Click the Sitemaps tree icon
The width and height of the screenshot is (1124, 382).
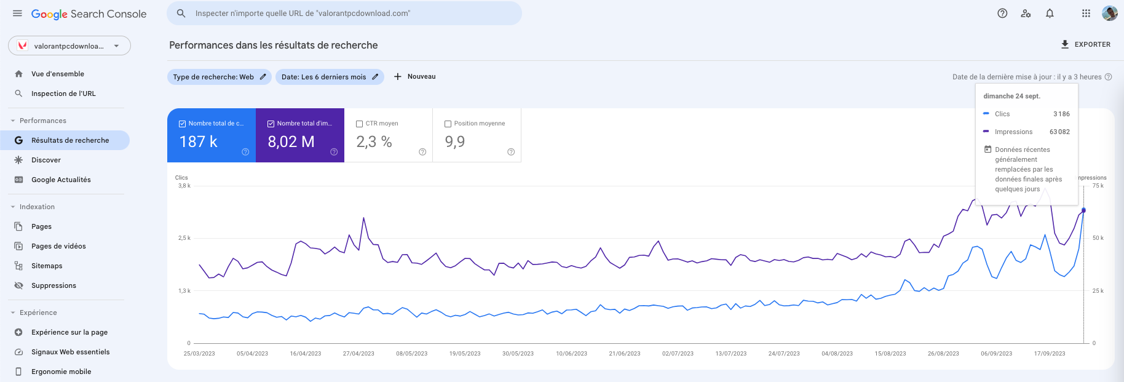coord(18,266)
